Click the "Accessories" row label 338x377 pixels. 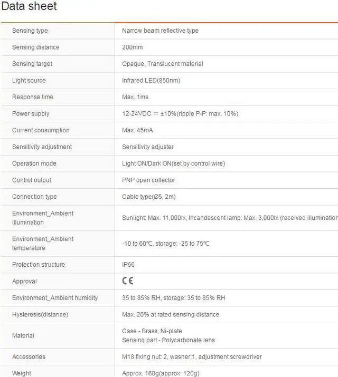(29, 357)
